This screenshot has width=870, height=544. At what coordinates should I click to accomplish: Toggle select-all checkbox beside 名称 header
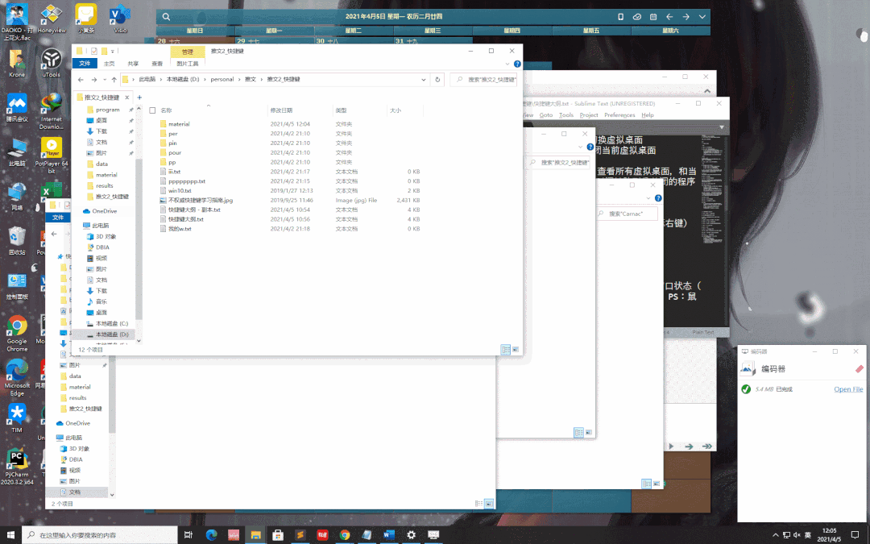[x=152, y=110]
